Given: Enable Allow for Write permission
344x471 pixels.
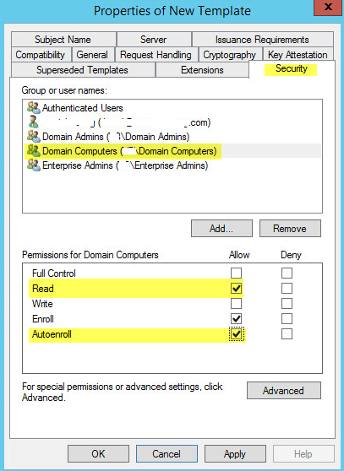Looking at the screenshot, I should tap(236, 304).
